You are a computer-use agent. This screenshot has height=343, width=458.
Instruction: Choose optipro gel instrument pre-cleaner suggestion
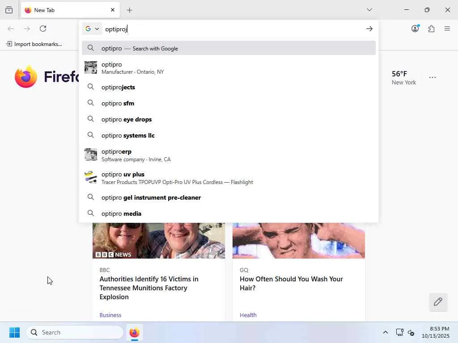pyautogui.click(x=229, y=197)
